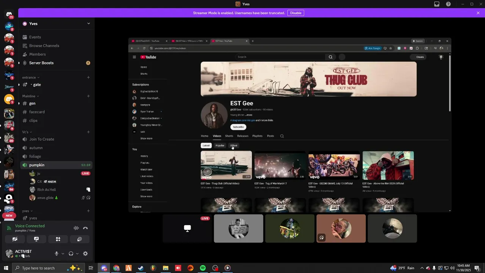Click the Type here to search box
485x273 pixels.
point(48,268)
